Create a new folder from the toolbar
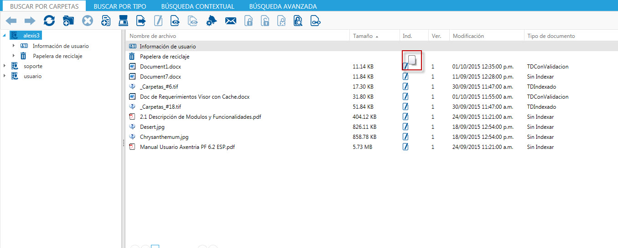The image size is (618, 248). pos(68,21)
